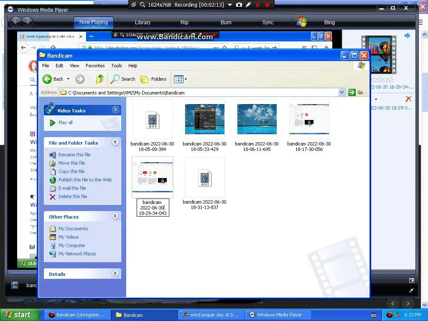The height and width of the screenshot is (321, 428).
Task: Open the Tools menu
Action: pyautogui.click(x=117, y=66)
